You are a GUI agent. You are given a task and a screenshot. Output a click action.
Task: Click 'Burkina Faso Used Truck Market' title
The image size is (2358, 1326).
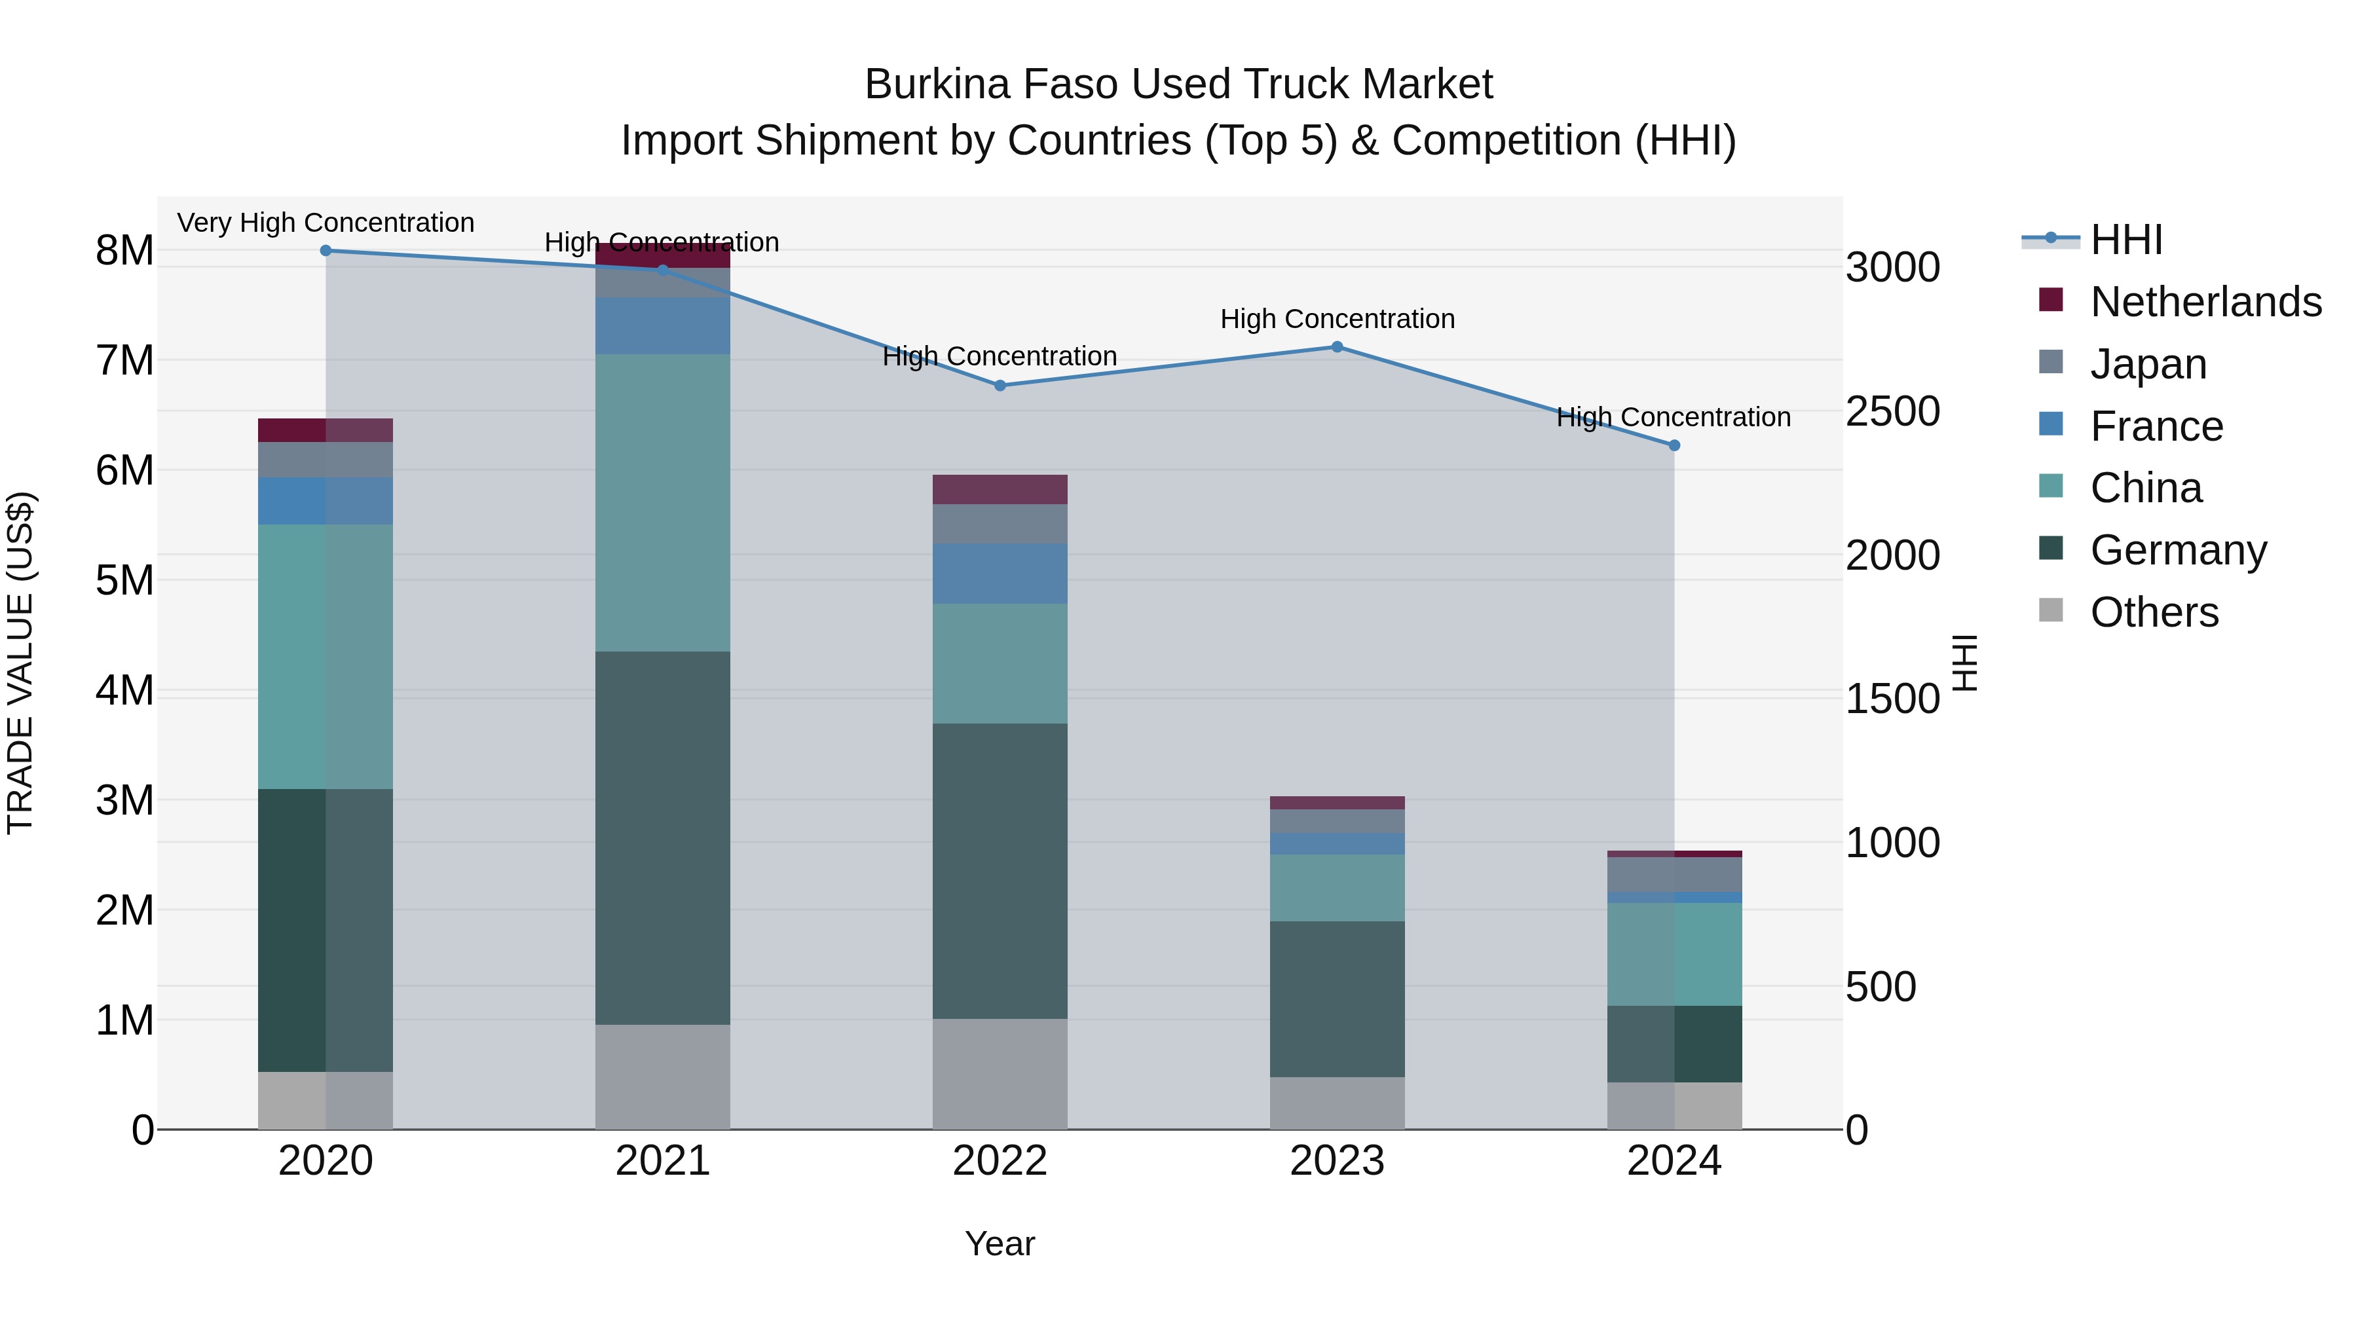click(1179, 84)
